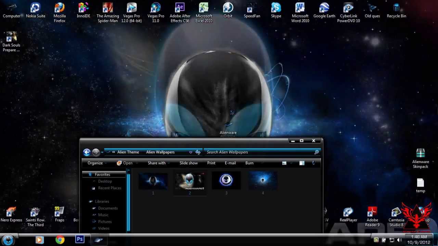This screenshot has height=246, width=438.
Task: Change view with the view icon
Action: pos(284,163)
